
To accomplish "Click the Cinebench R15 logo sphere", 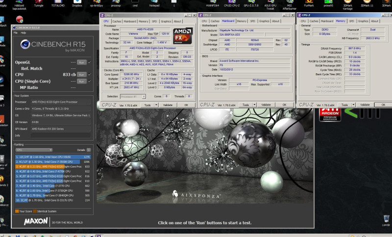I will [x=25, y=44].
